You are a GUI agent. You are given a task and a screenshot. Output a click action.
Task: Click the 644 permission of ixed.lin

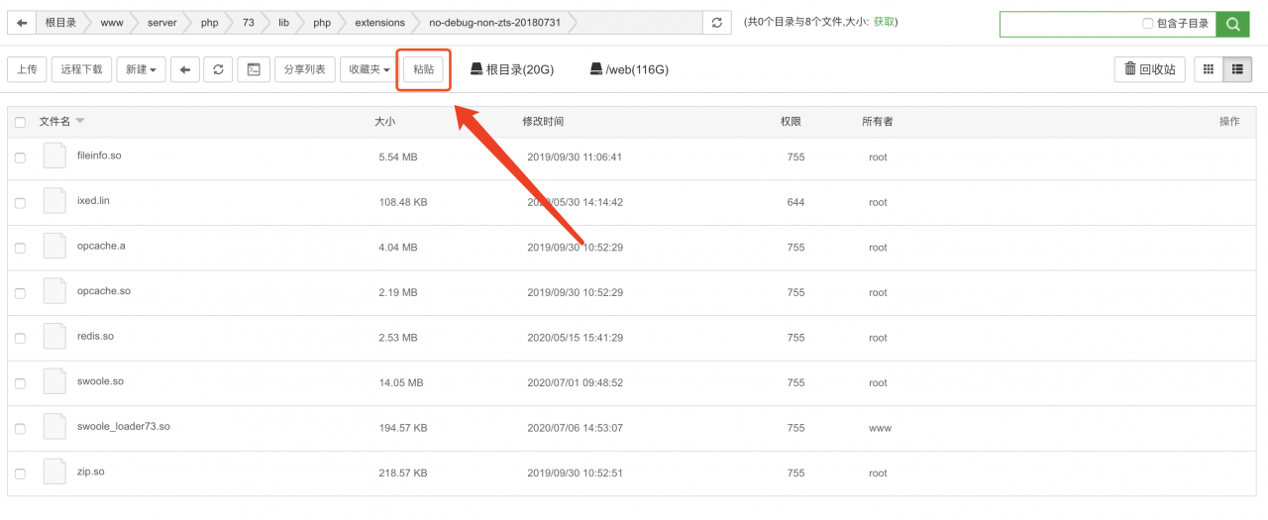point(795,202)
